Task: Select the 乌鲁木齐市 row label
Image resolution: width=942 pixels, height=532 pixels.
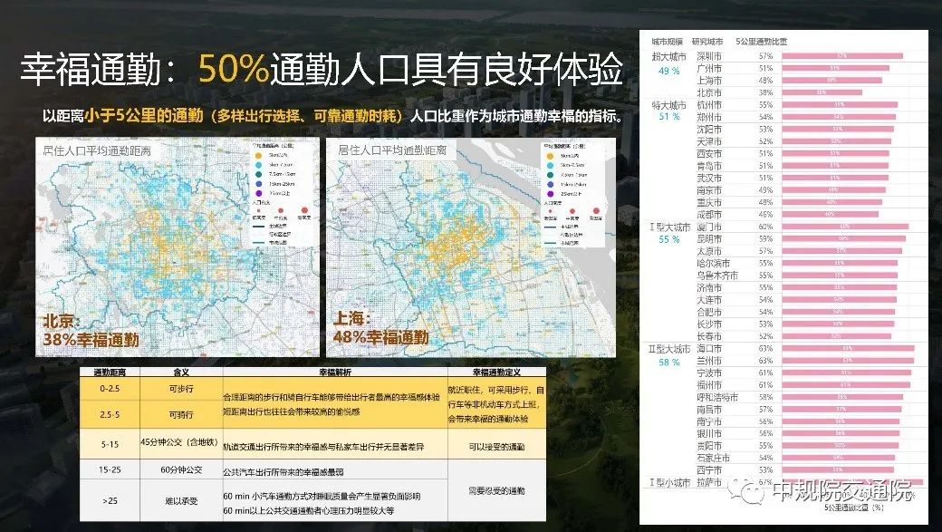Action: pyautogui.click(x=716, y=276)
